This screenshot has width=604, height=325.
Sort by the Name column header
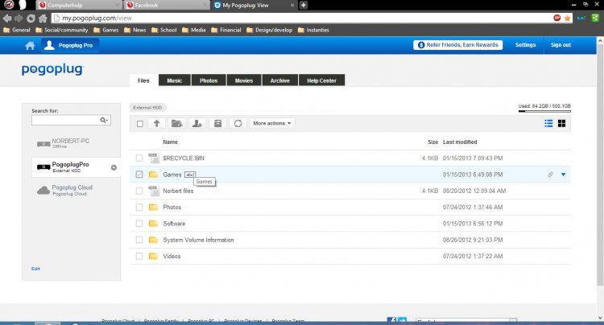(170, 142)
